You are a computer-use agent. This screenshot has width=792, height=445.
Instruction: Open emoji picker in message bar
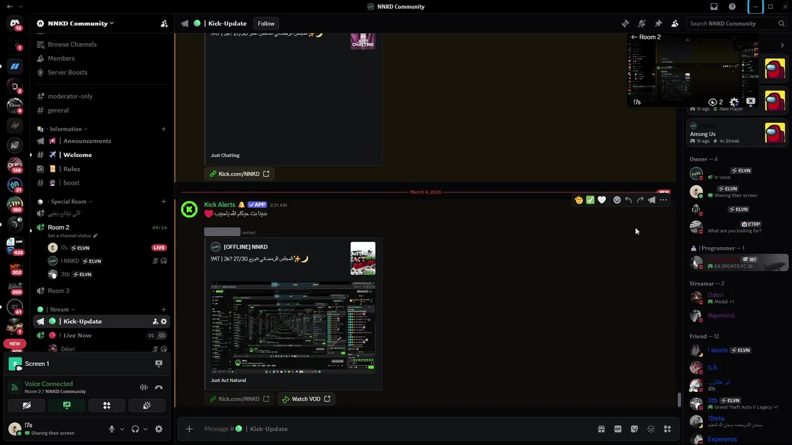click(x=651, y=429)
